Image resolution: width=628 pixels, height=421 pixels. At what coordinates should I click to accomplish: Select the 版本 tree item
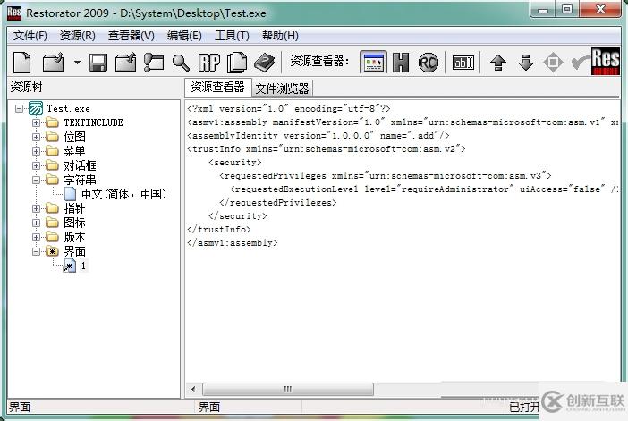tap(74, 237)
